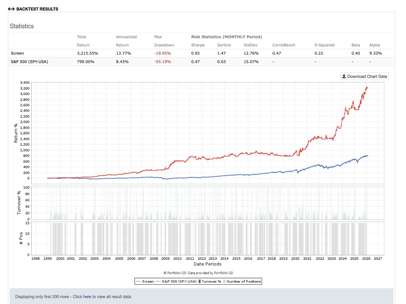
Task: Click the 'Screen' row label in the statistics table
Action: click(x=17, y=53)
